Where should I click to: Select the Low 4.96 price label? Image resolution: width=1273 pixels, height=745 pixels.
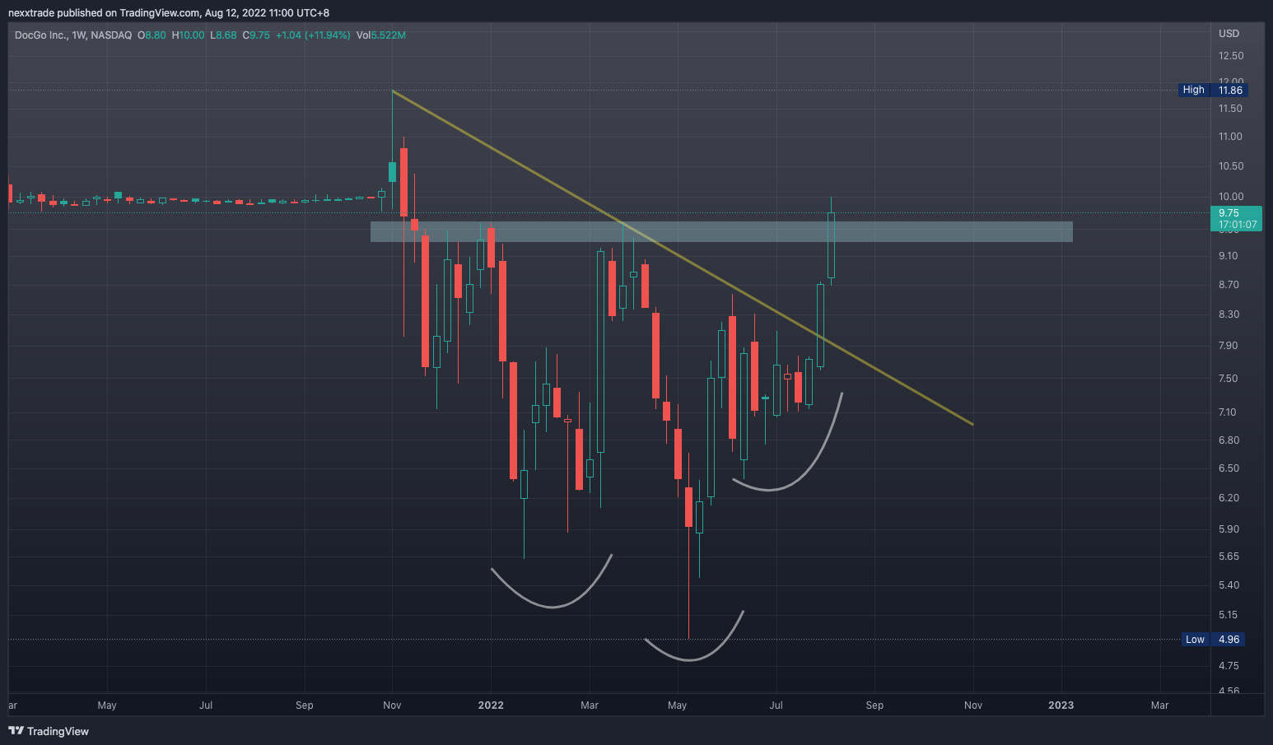point(1213,640)
